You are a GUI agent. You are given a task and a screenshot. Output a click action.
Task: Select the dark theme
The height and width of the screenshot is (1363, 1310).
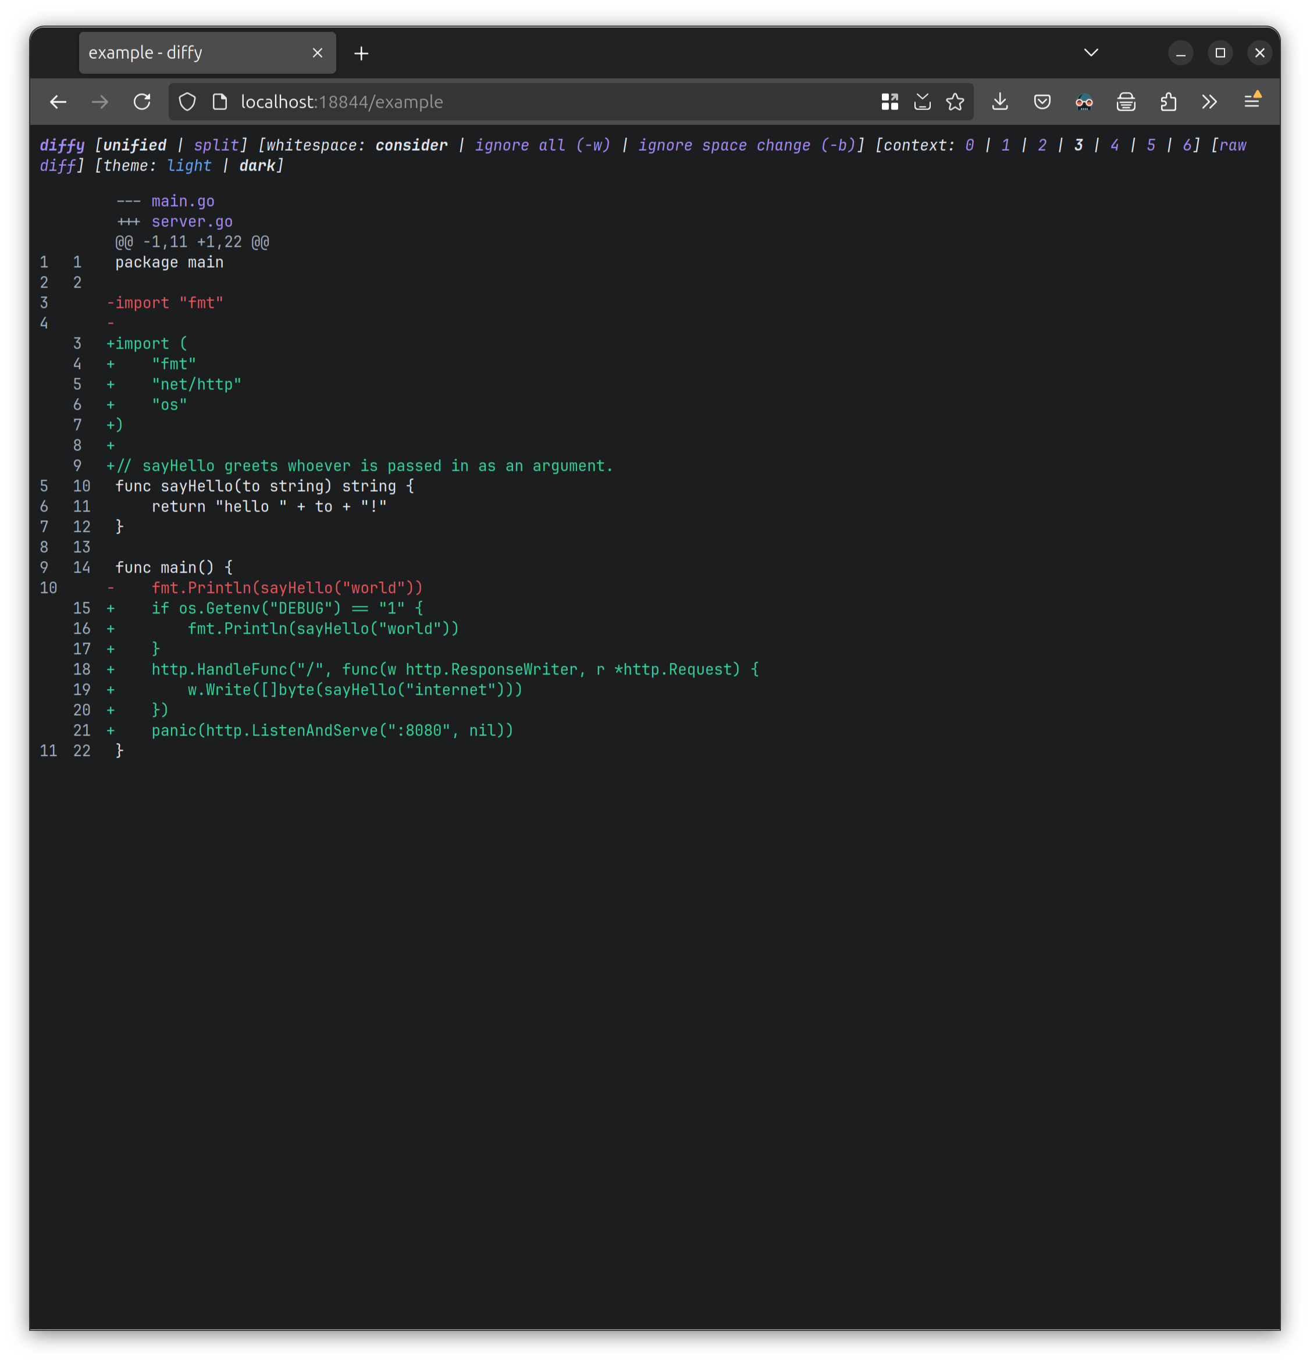[x=257, y=165]
